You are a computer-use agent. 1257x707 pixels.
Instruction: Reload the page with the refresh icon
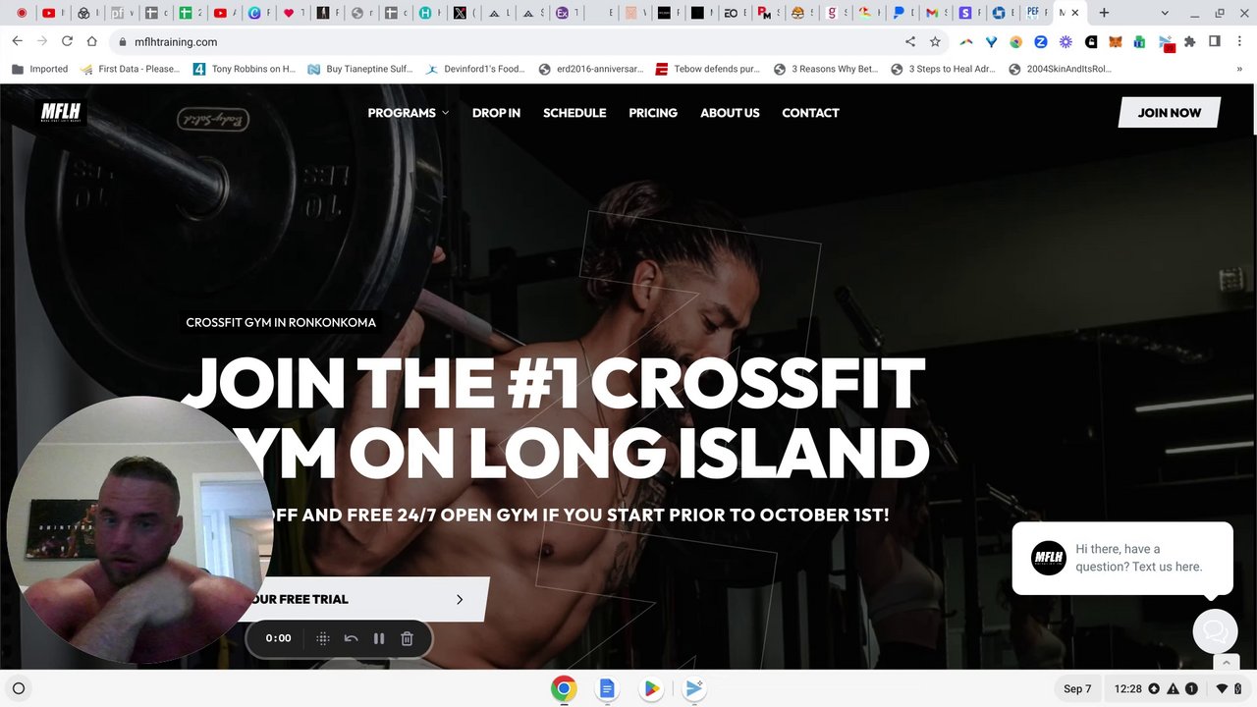click(x=67, y=41)
